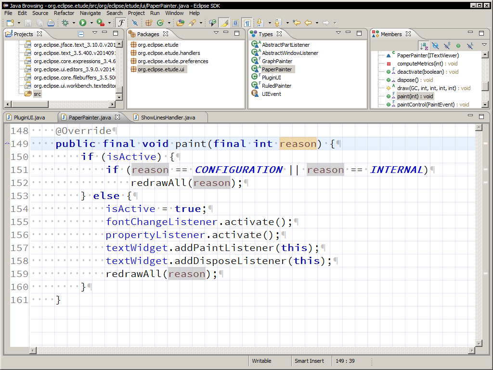Minimize the Types view
Screen dimensions: 493x370
point(348,32)
